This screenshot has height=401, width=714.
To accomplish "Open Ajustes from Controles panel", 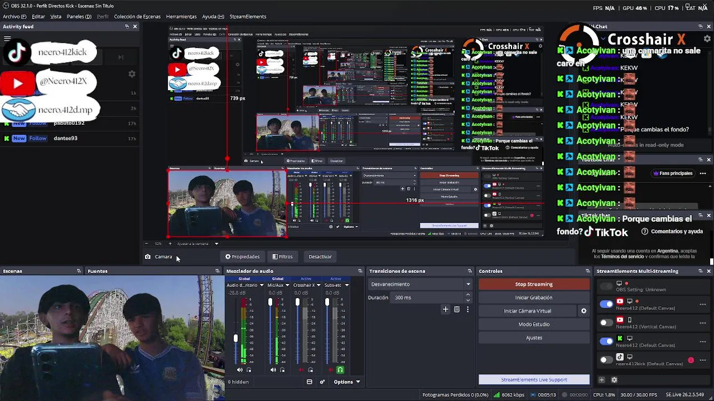I will 534,338.
